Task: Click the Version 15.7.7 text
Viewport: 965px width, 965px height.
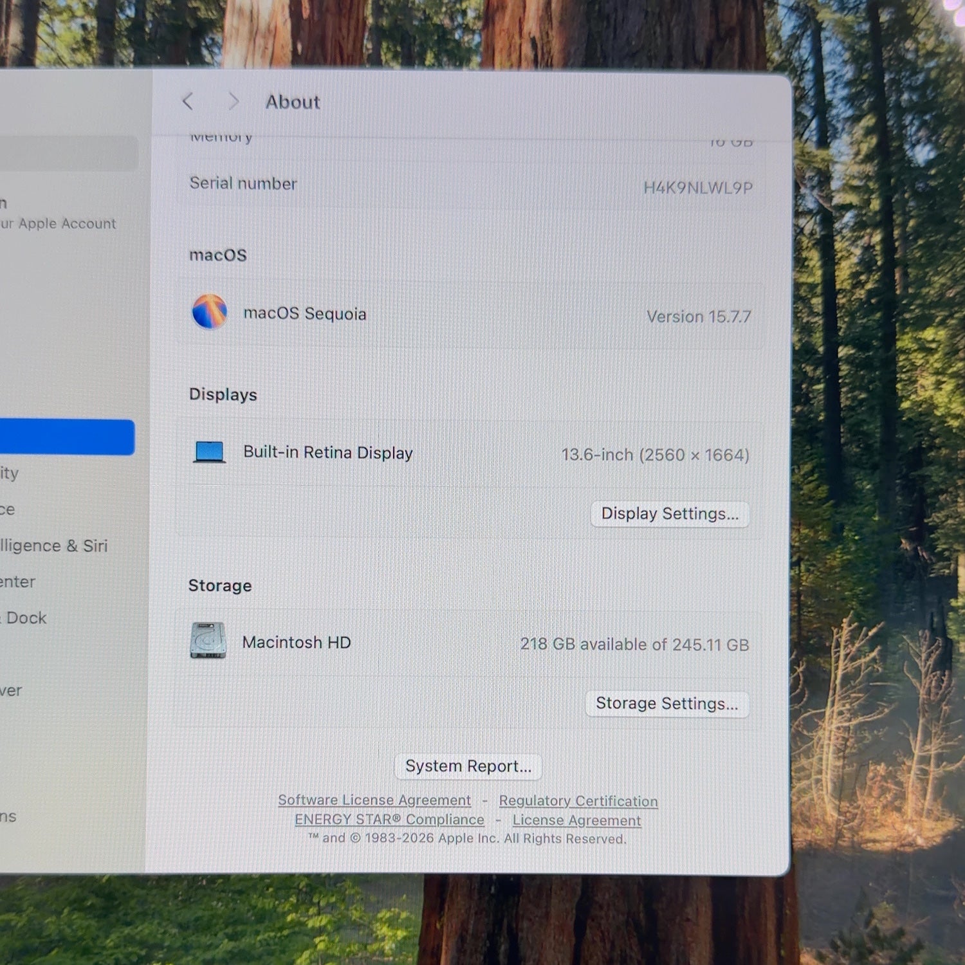Action: (699, 317)
